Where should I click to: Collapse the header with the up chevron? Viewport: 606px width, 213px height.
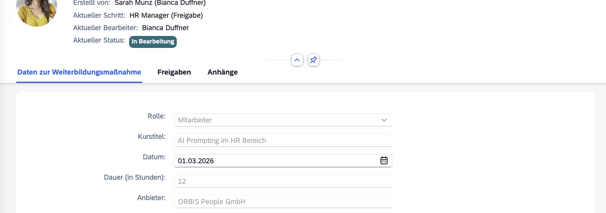(297, 60)
